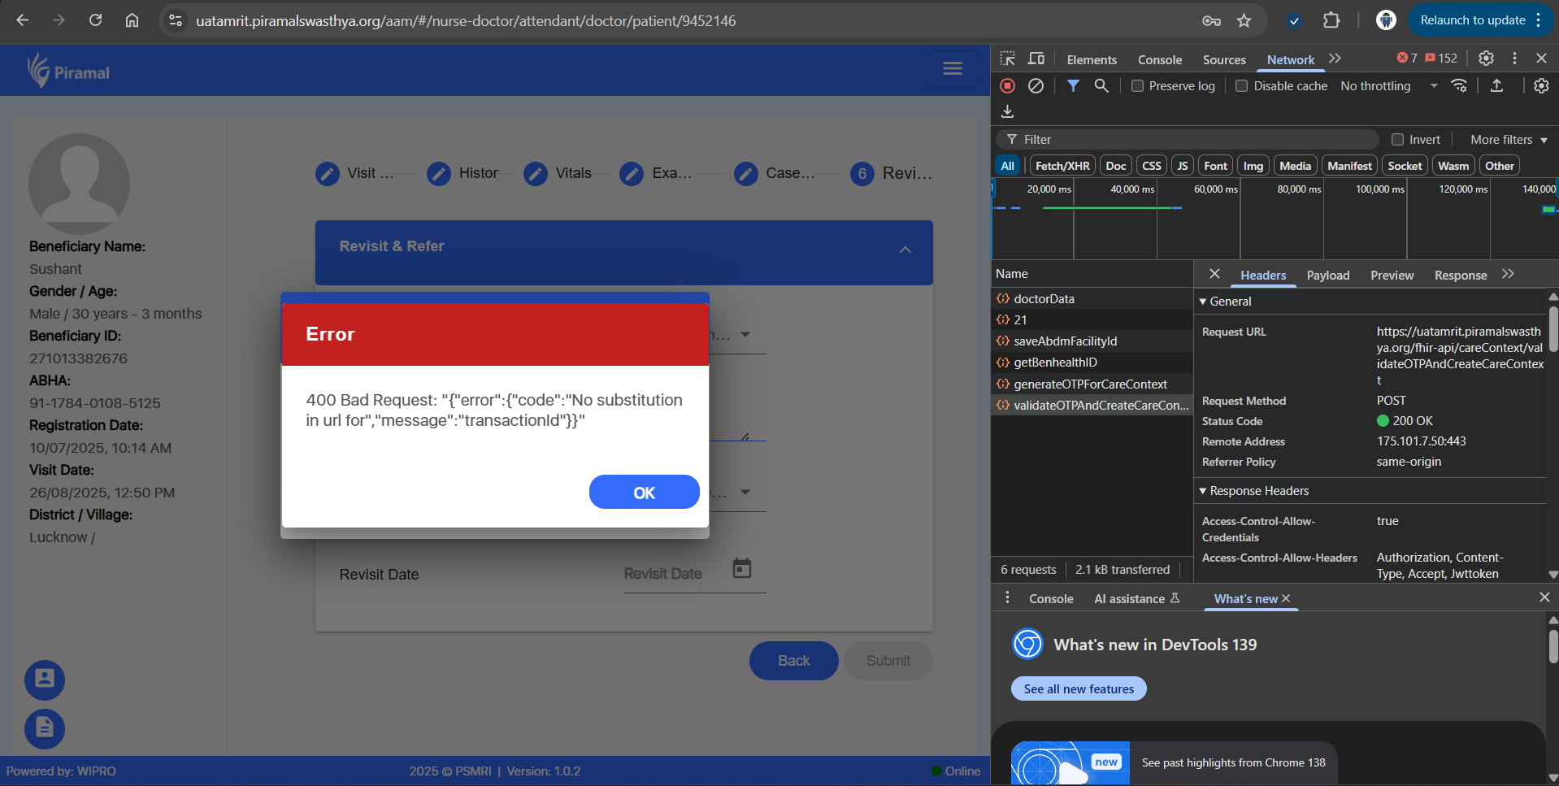1559x786 pixels.
Task: Open the No throttling dropdown
Action: [x=1388, y=86]
